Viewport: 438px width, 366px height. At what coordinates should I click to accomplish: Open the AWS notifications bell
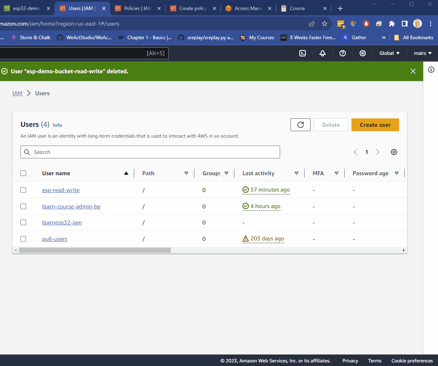pos(323,53)
